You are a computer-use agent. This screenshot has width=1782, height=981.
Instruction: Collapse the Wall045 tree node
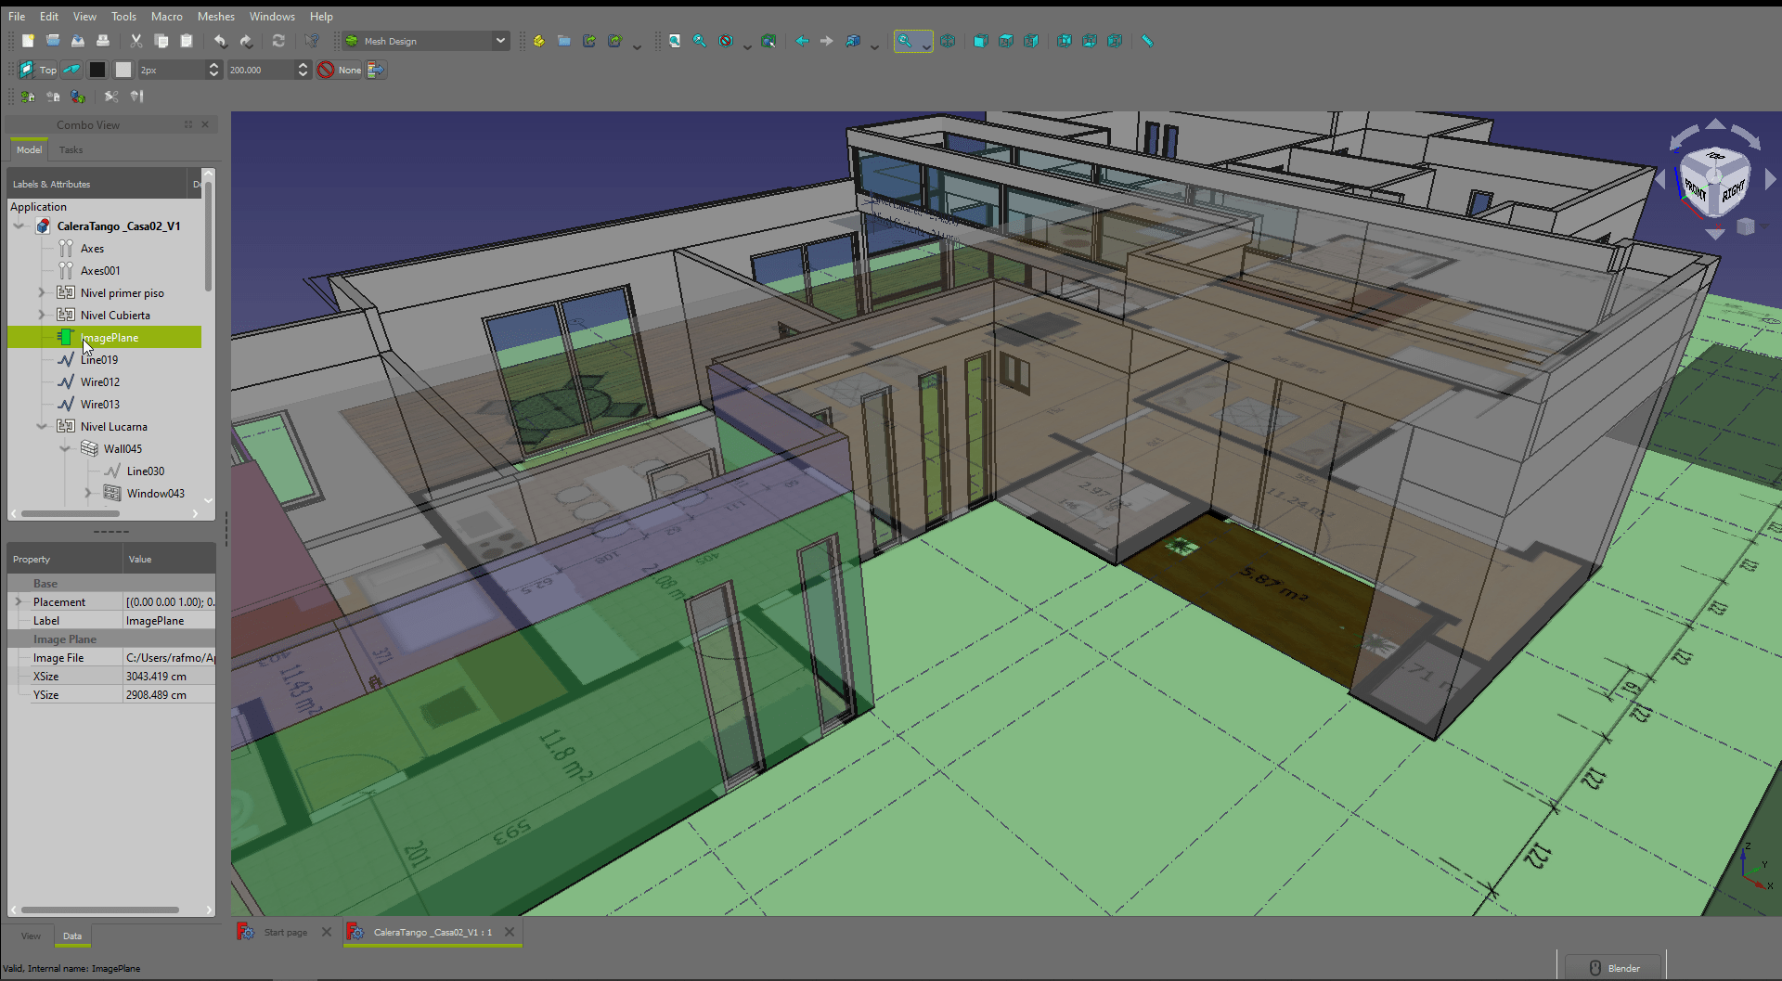64,448
